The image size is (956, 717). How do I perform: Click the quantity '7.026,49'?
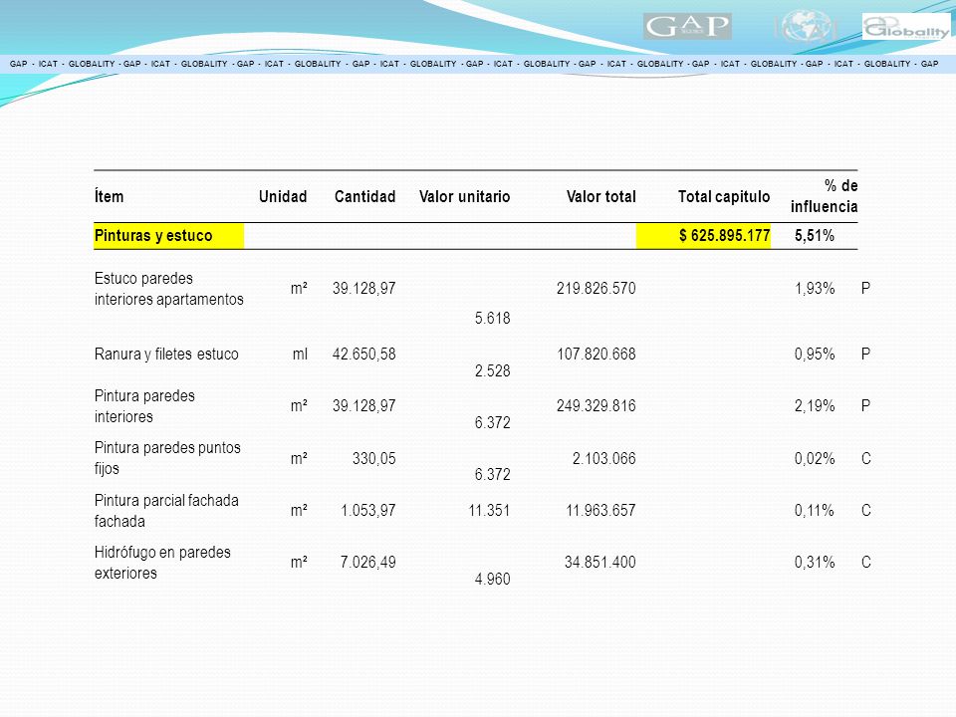[368, 562]
